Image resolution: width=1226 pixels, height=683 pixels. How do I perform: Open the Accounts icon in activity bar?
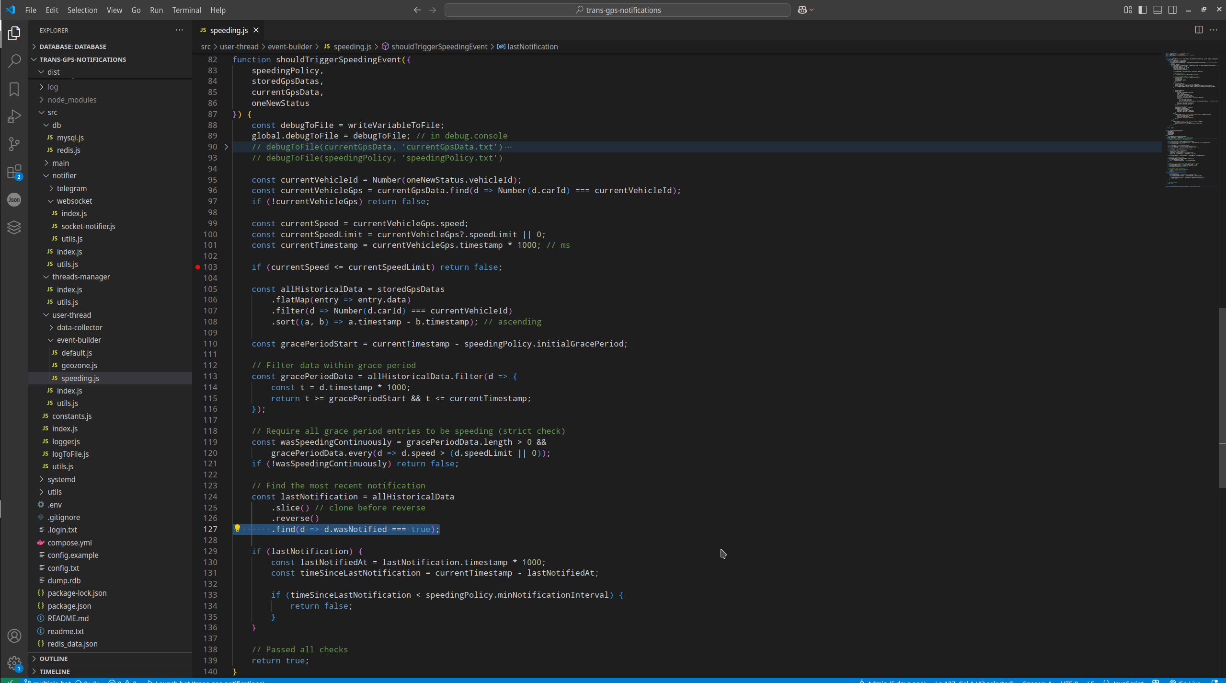[x=14, y=636]
